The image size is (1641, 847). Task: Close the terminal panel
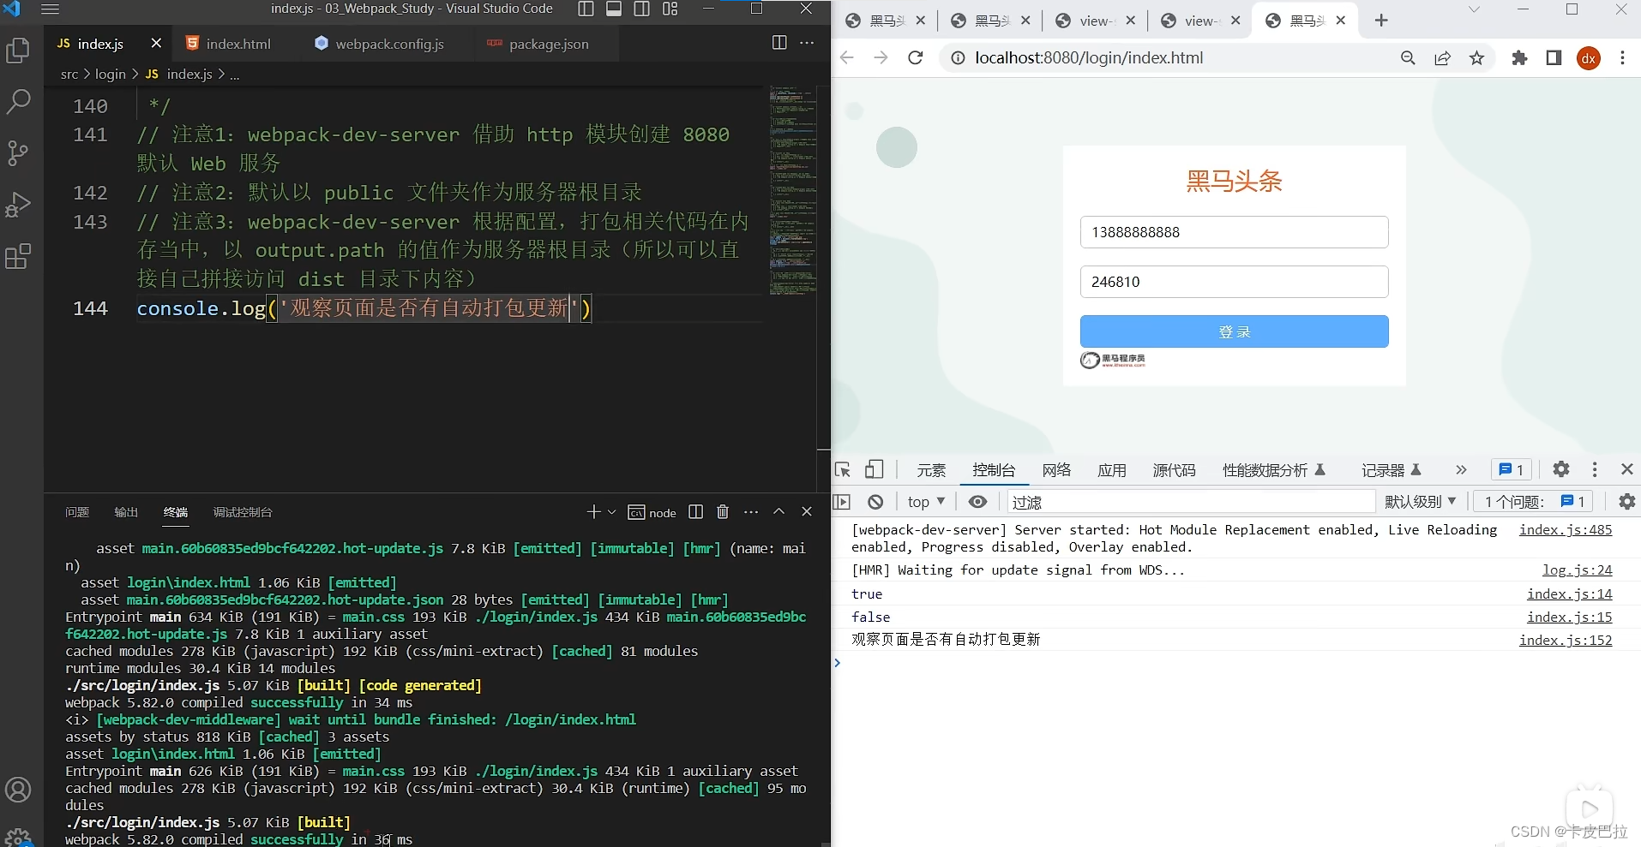[807, 511]
